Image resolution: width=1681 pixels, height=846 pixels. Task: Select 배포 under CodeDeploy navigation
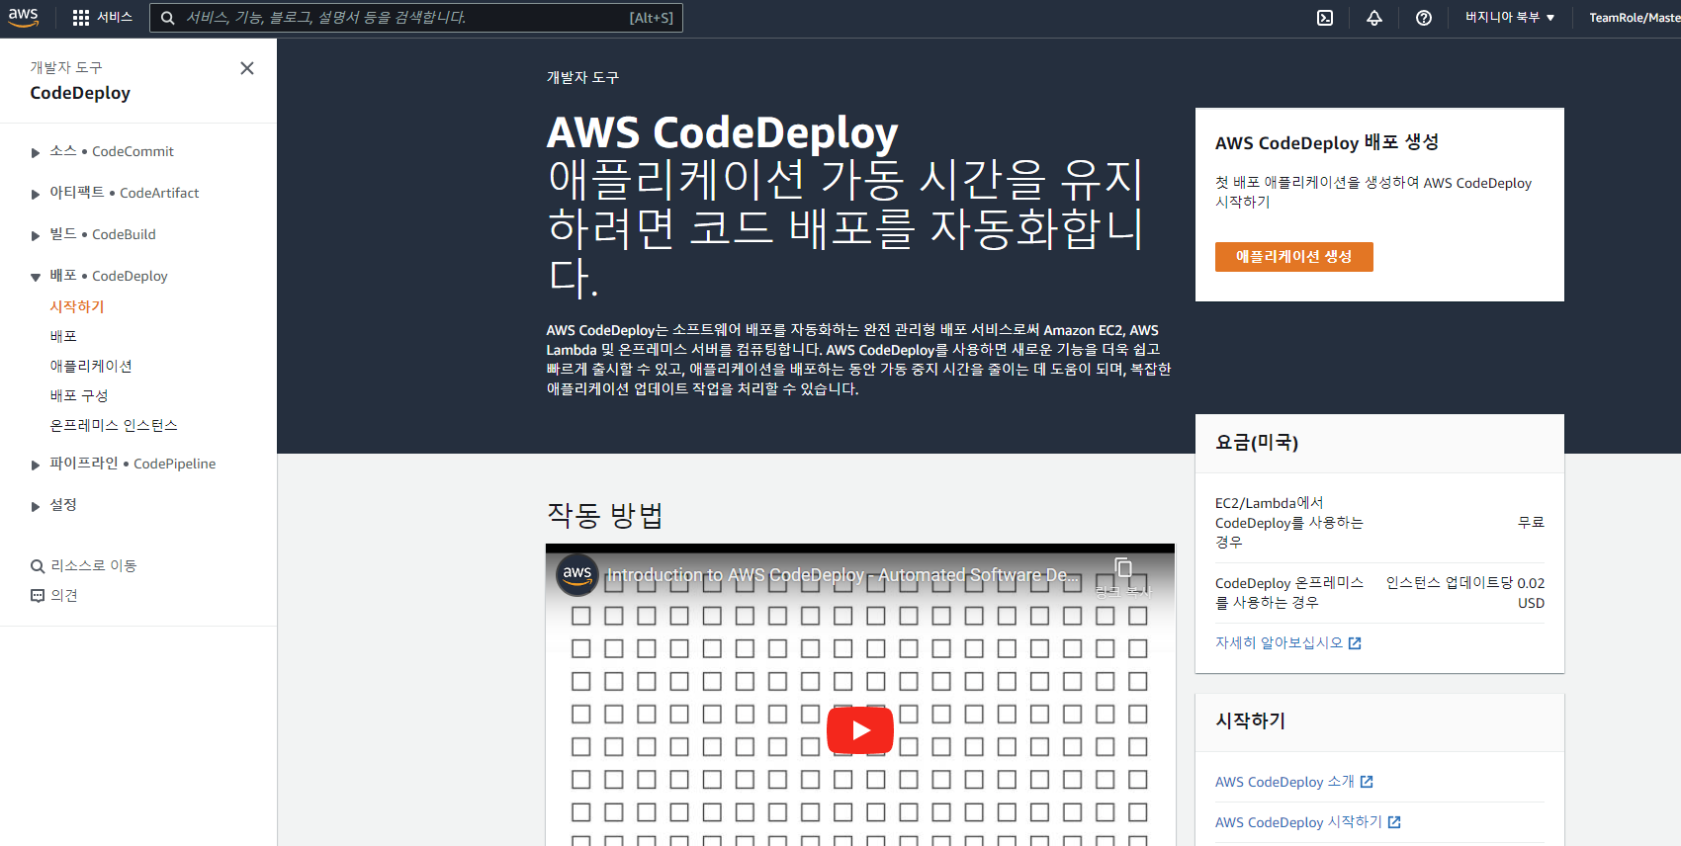63,336
